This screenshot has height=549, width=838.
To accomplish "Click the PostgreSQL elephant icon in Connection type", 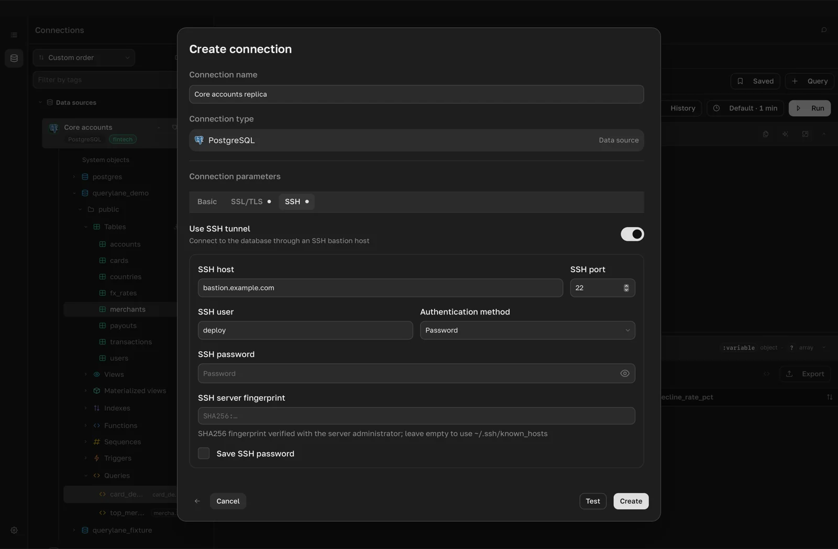I will 199,140.
